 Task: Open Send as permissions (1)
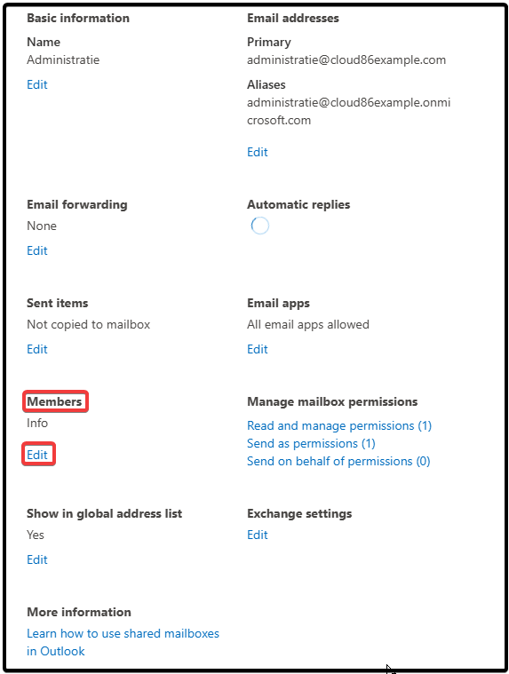pos(311,443)
